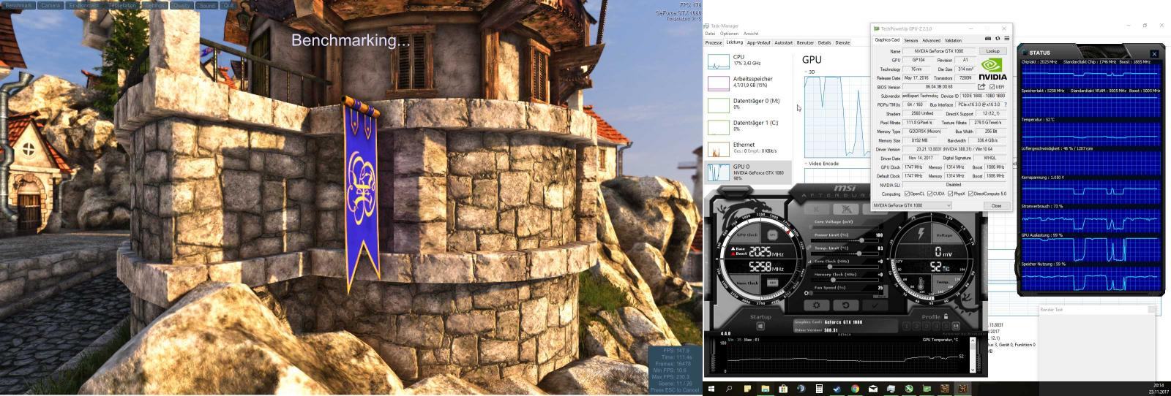This screenshot has width=1171, height=396.
Task: Open Windows Start menu
Action: click(711, 389)
